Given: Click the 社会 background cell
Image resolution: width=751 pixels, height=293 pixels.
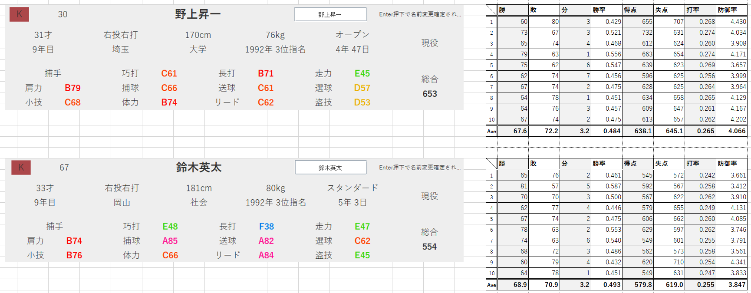Looking at the screenshot, I should (x=199, y=202).
